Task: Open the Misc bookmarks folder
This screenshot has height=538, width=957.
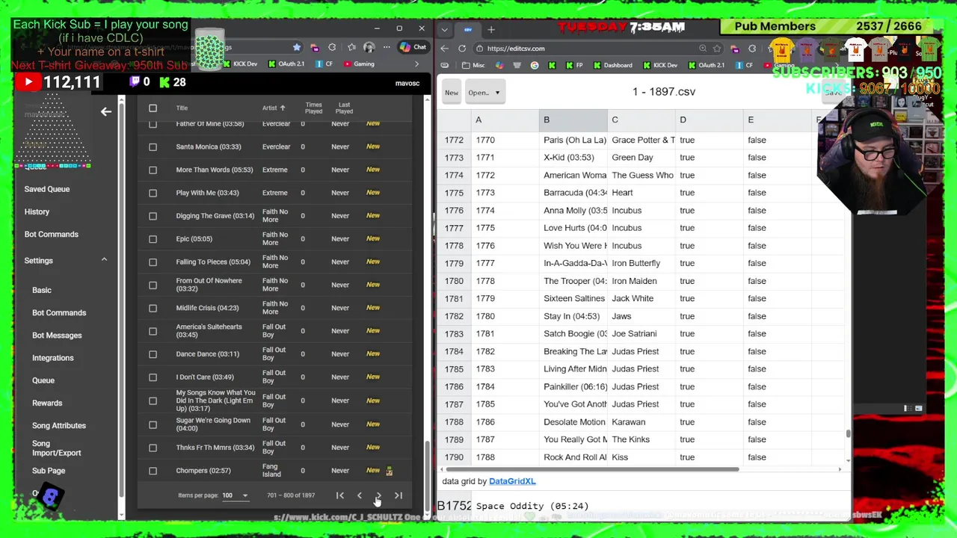Action: (x=473, y=65)
